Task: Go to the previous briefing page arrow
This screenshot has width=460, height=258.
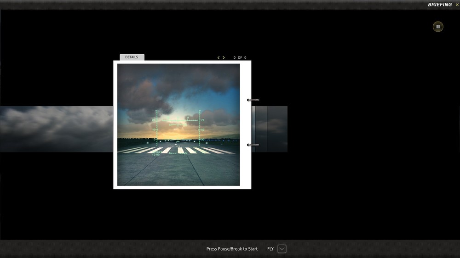Action: click(218, 58)
